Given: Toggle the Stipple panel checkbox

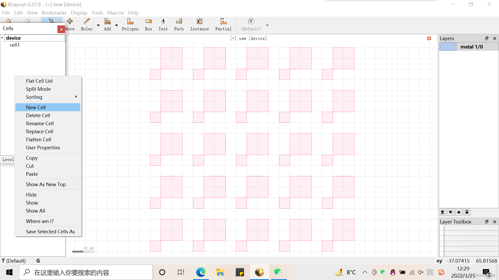Looking at the screenshot, I should (x=442, y=239).
